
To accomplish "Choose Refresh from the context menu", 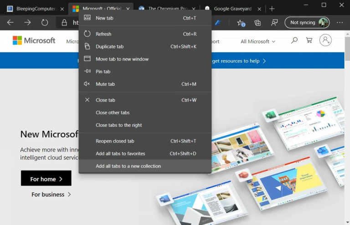I will (145, 34).
